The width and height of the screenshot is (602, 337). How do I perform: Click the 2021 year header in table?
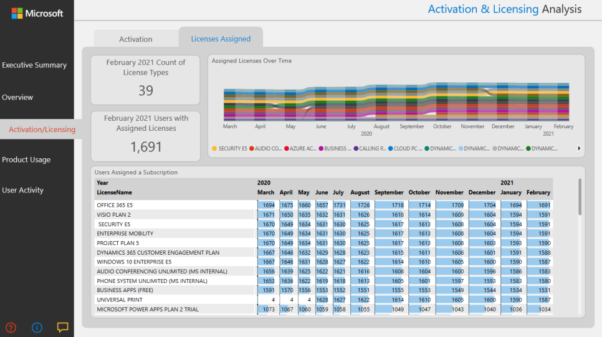507,183
